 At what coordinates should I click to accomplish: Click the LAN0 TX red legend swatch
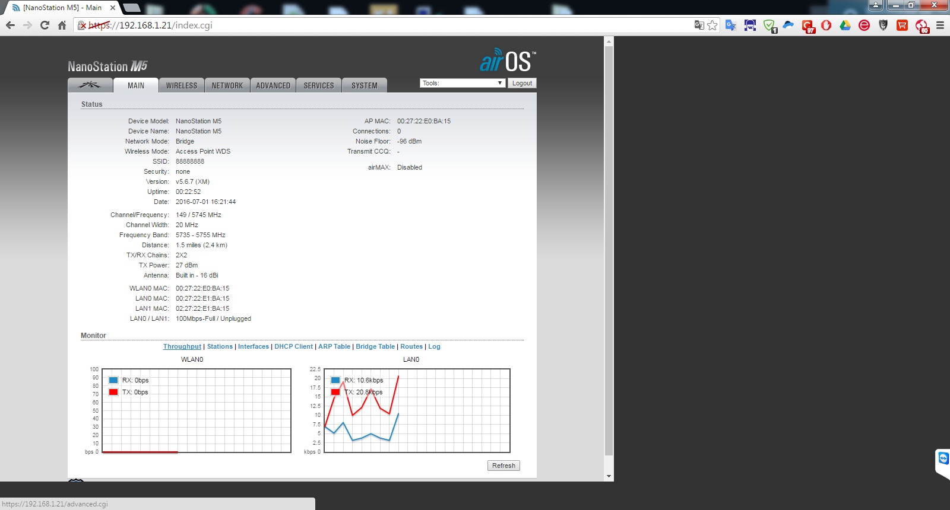pyautogui.click(x=335, y=392)
